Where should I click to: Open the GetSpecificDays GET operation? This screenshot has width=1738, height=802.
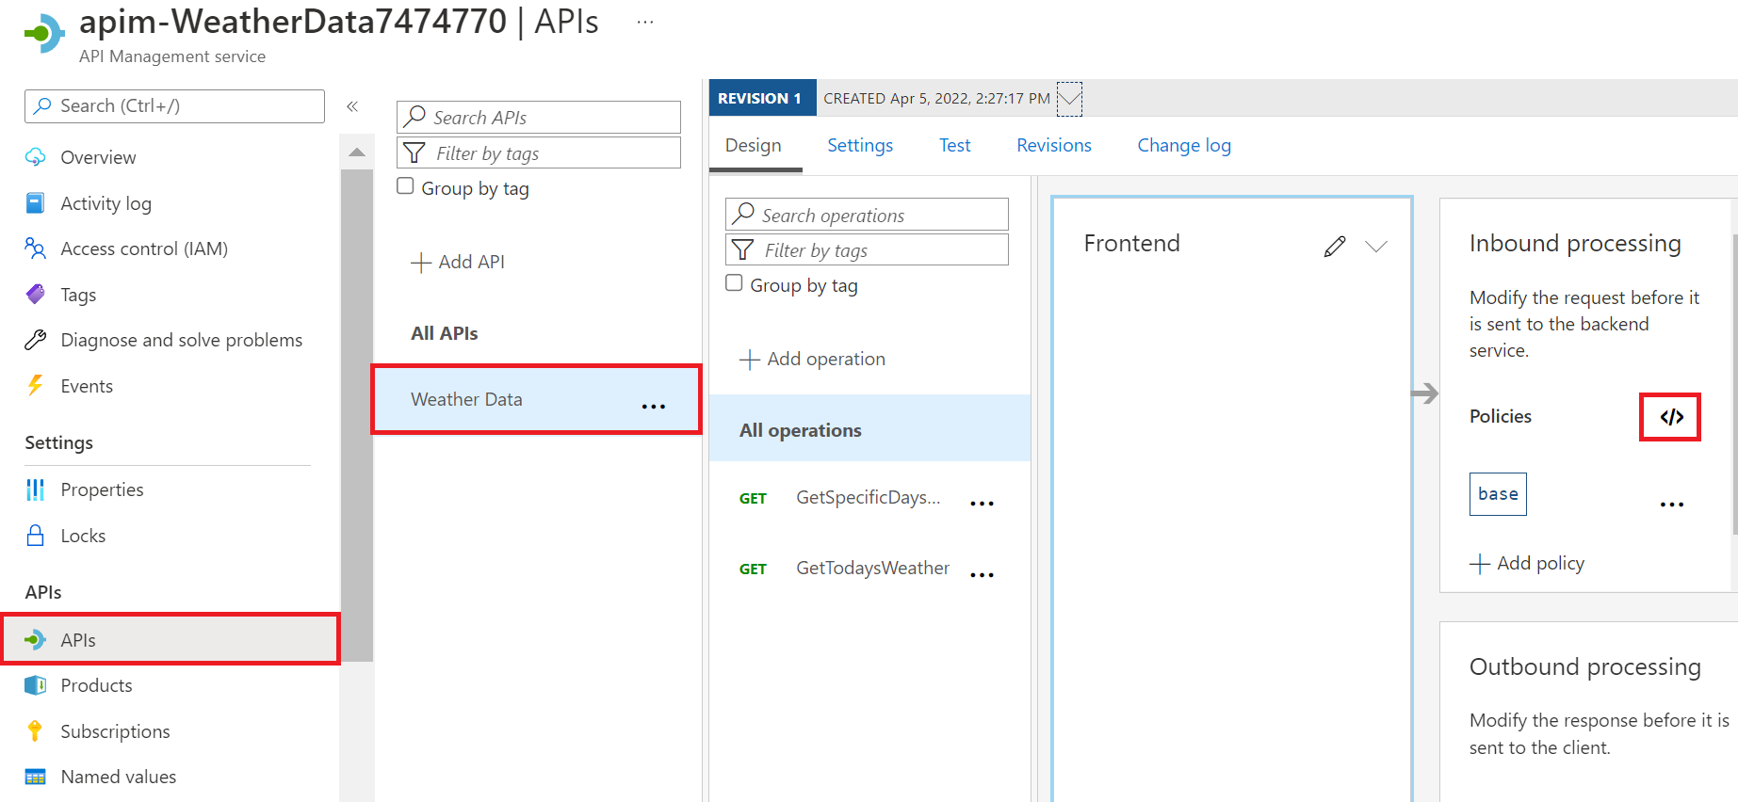click(x=867, y=498)
